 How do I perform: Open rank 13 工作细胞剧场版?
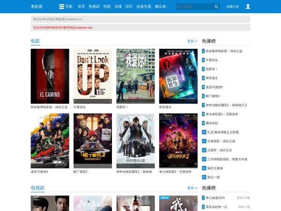coord(227,159)
